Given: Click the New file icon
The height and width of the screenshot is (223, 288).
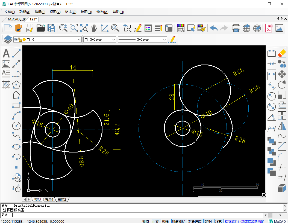Looking at the screenshot, I should click(x=8, y=28).
